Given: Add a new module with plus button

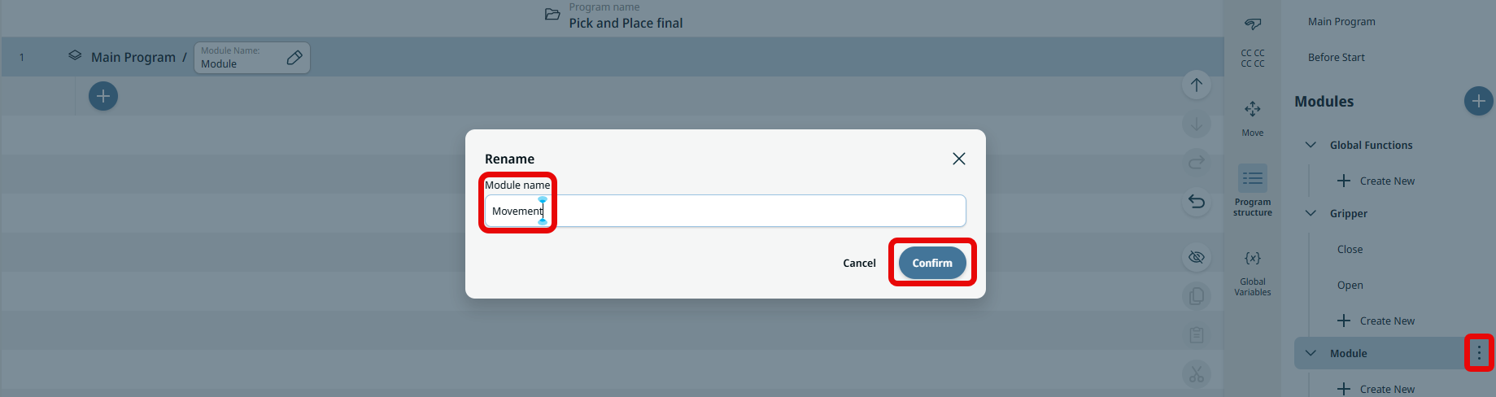Looking at the screenshot, I should tap(1478, 101).
